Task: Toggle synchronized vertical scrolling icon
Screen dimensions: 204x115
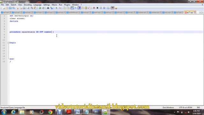Action: (x=64, y=8)
